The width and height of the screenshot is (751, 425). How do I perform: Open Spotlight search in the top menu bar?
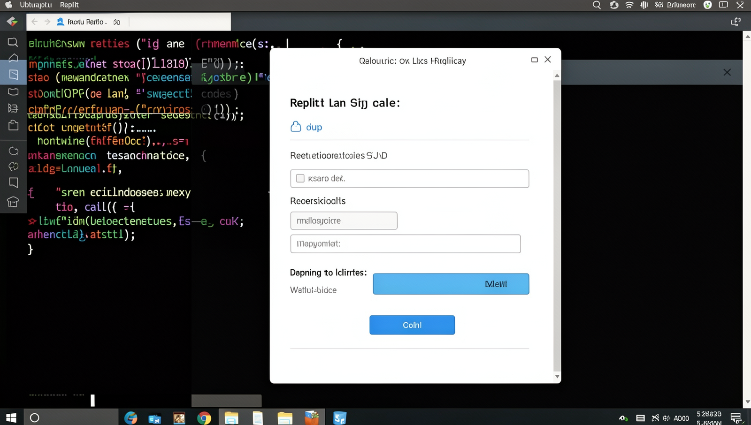(597, 5)
